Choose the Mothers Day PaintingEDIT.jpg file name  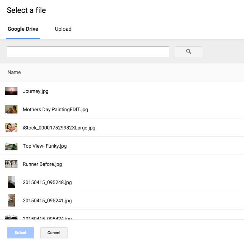55,109
